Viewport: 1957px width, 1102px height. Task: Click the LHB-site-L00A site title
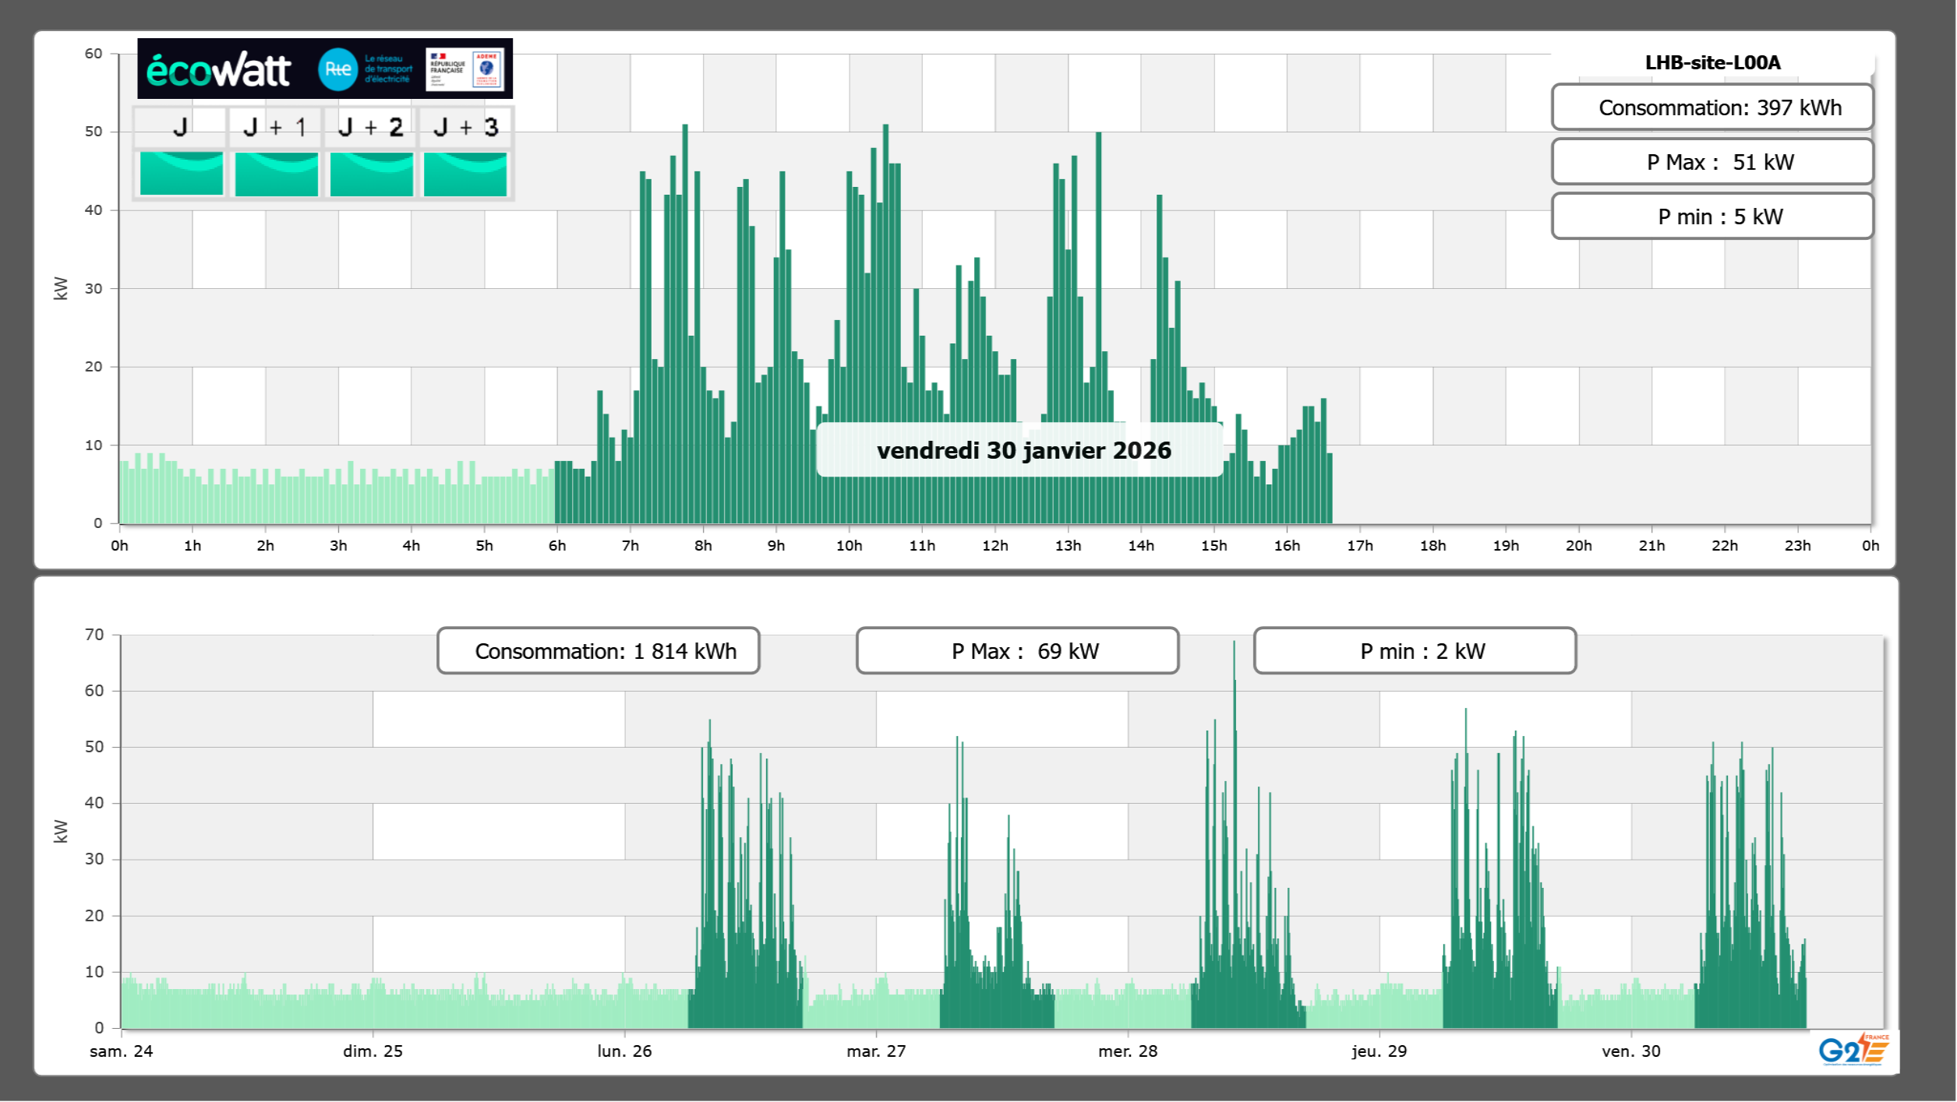pyautogui.click(x=1712, y=62)
